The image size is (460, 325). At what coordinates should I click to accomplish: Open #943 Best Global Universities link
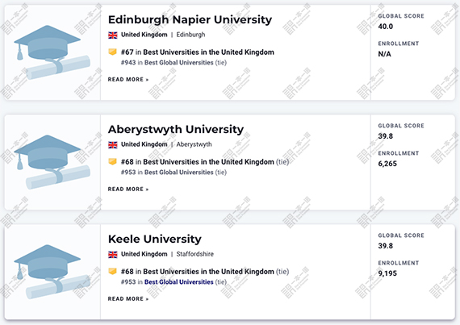click(167, 62)
